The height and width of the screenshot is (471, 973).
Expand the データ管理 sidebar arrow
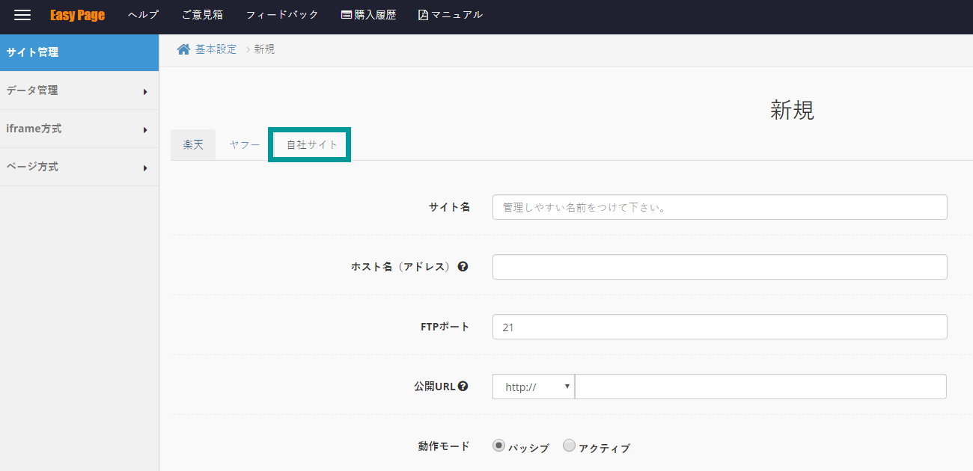pyautogui.click(x=145, y=92)
